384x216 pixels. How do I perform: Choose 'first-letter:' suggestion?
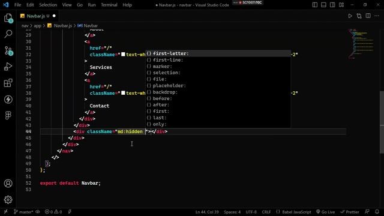[x=218, y=53]
